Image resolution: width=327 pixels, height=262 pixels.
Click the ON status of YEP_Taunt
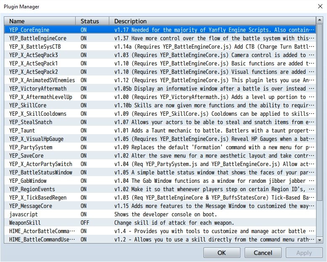pos(83,130)
